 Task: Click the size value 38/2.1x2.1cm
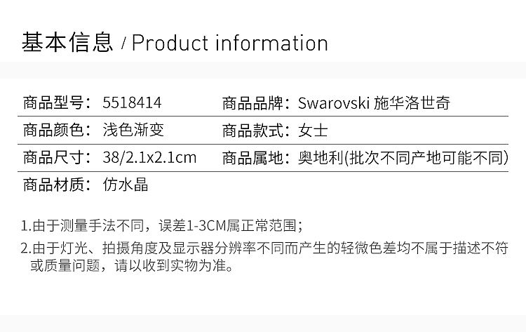tap(149, 158)
